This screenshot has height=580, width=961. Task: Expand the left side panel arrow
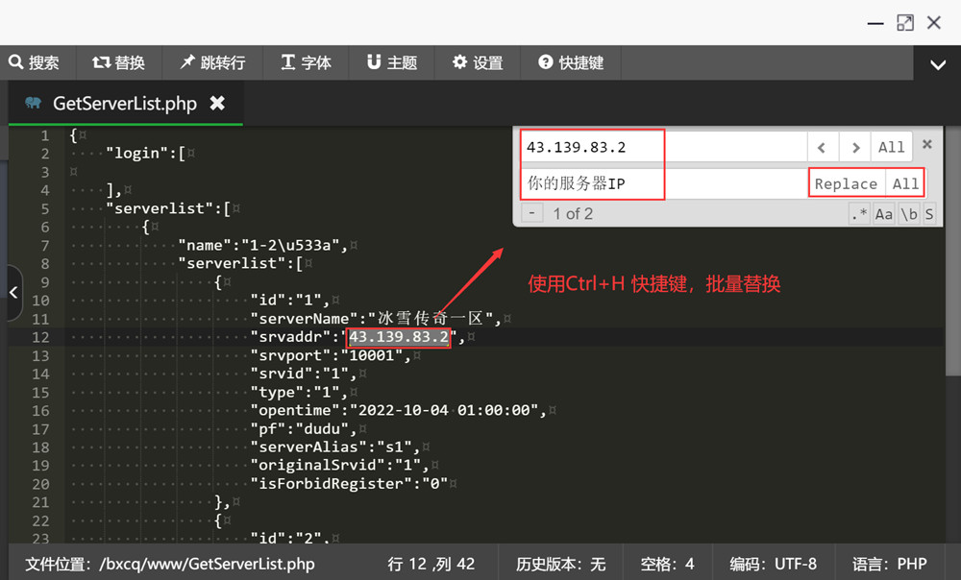coord(13,292)
